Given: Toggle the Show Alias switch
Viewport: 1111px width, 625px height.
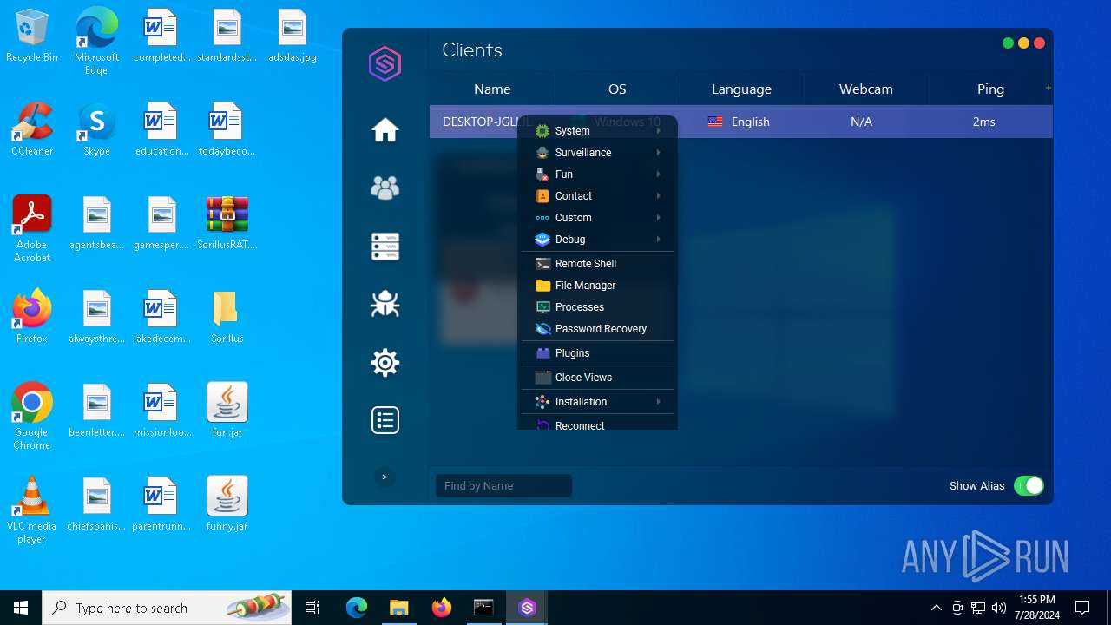Looking at the screenshot, I should pos(1029,486).
